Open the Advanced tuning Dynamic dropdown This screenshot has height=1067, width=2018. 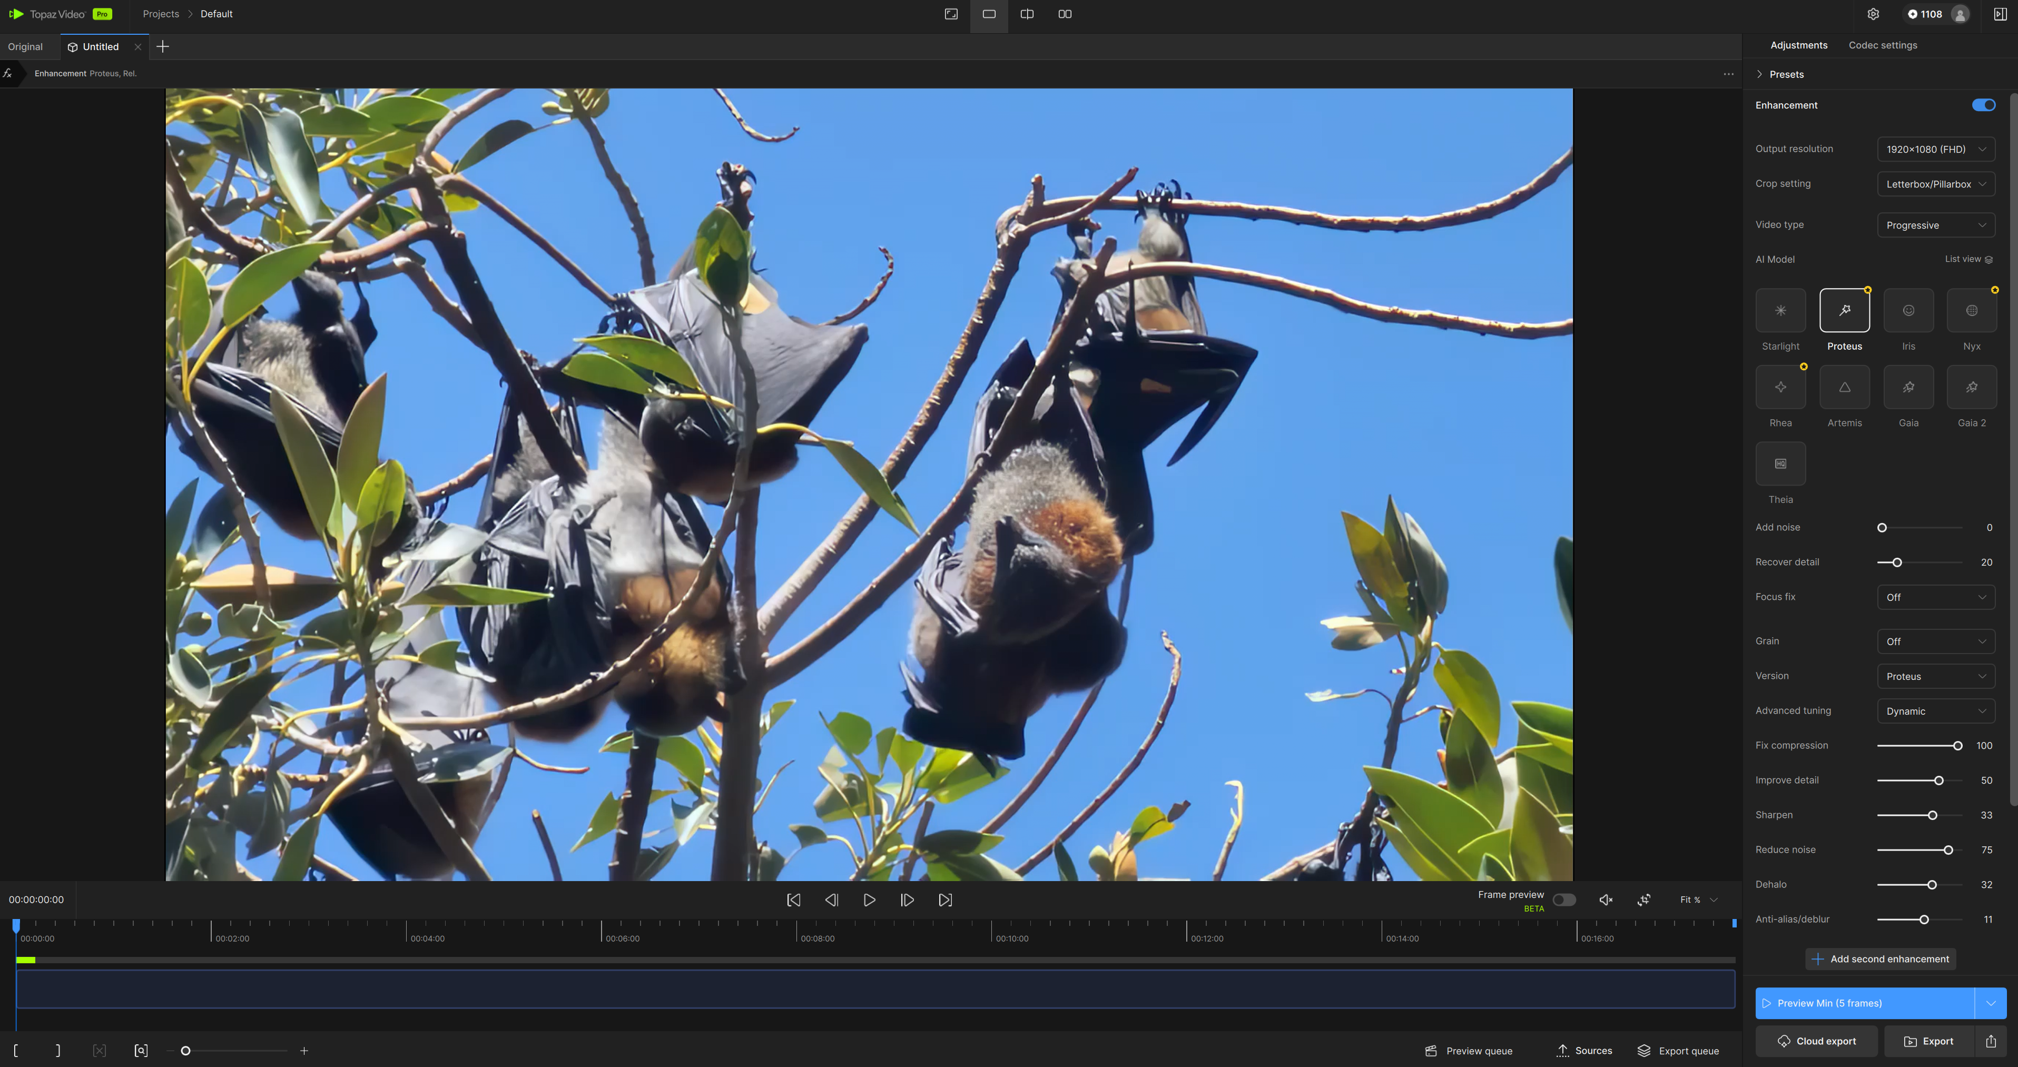pos(1935,712)
